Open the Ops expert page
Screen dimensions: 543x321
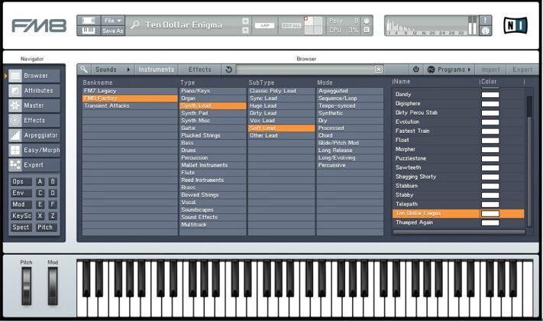click(x=21, y=182)
